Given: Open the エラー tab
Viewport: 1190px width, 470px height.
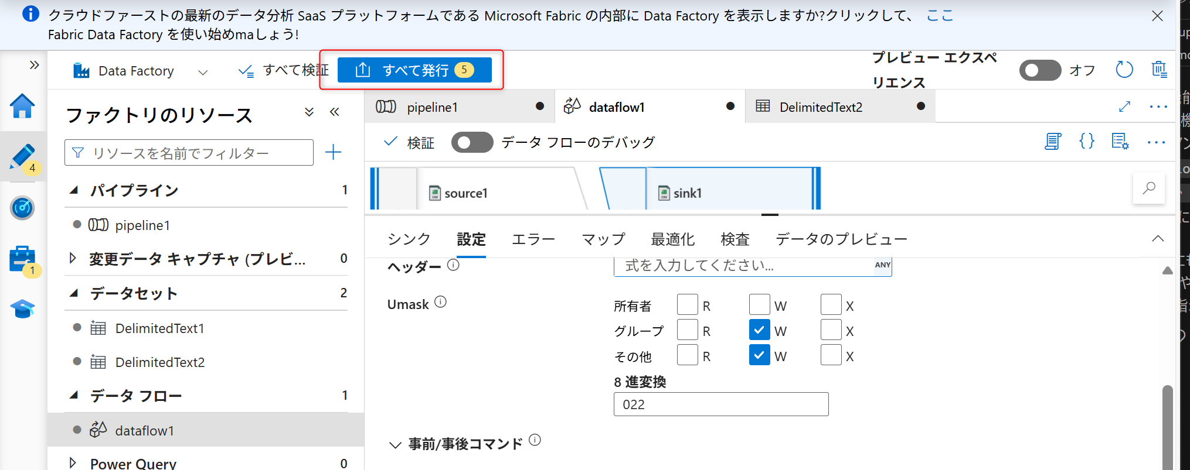Looking at the screenshot, I should (x=533, y=239).
